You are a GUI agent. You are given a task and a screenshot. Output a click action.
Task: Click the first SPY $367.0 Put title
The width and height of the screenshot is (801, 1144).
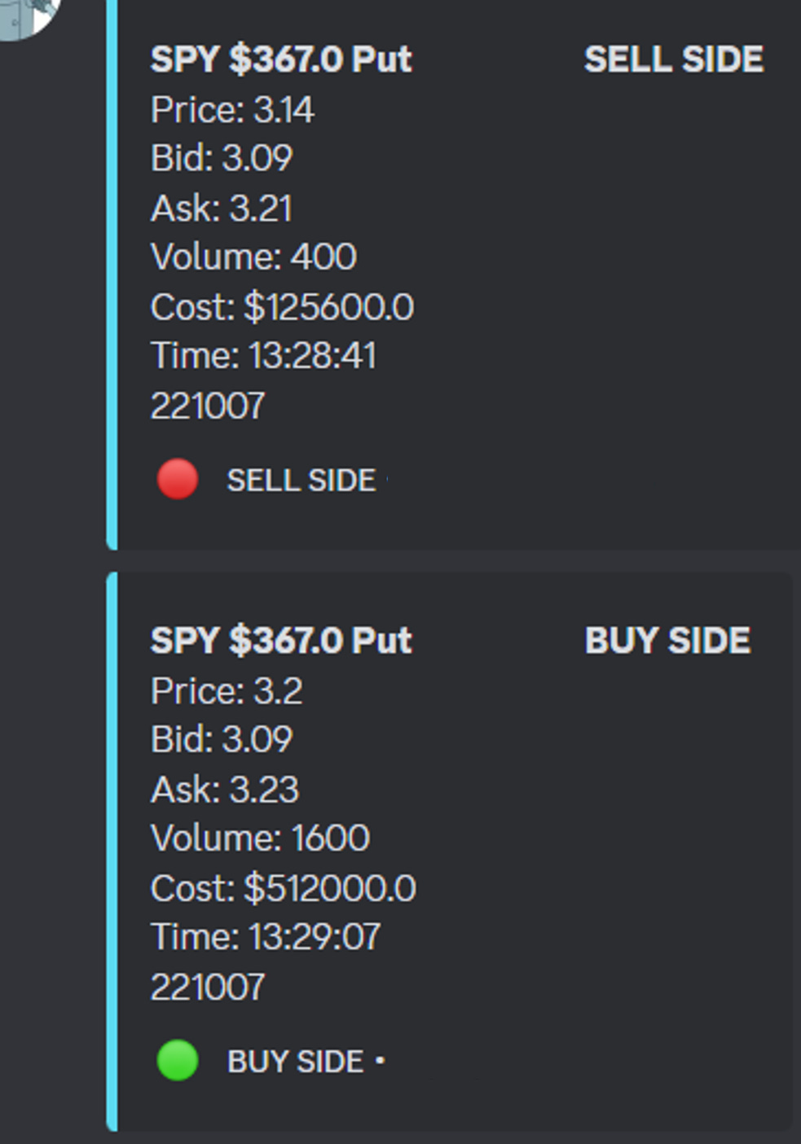click(281, 59)
